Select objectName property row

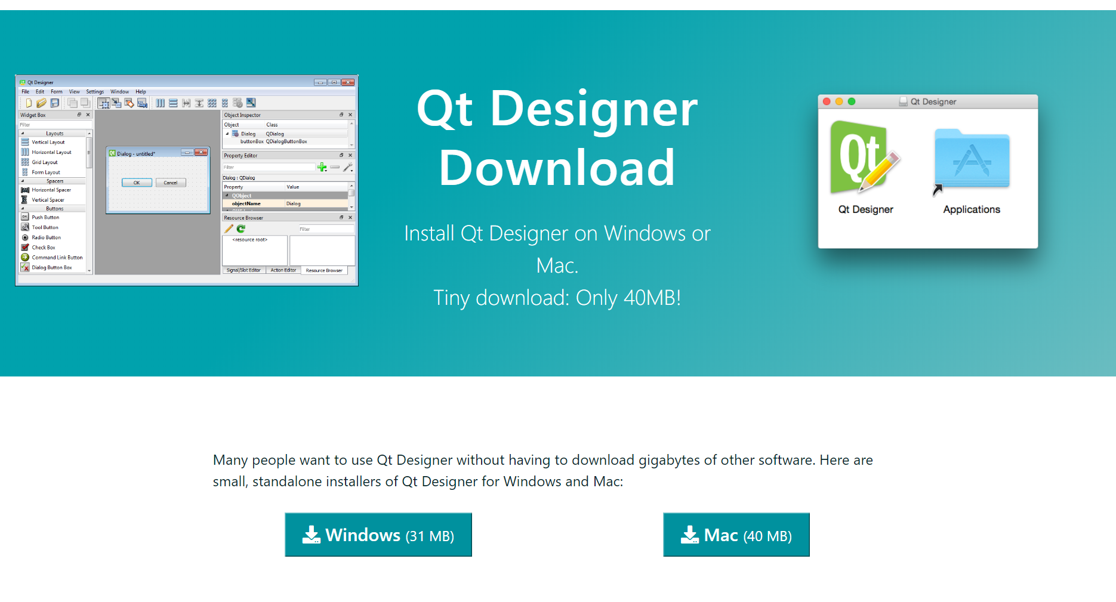click(285, 203)
